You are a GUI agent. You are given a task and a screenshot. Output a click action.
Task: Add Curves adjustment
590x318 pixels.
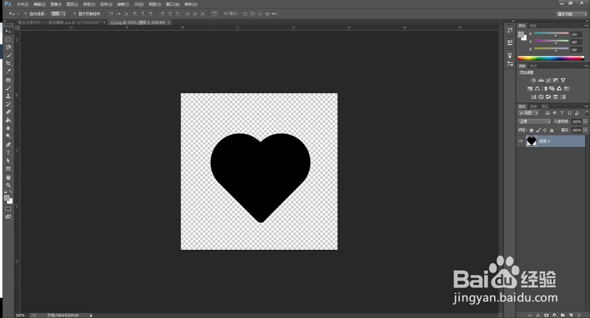pyautogui.click(x=548, y=80)
